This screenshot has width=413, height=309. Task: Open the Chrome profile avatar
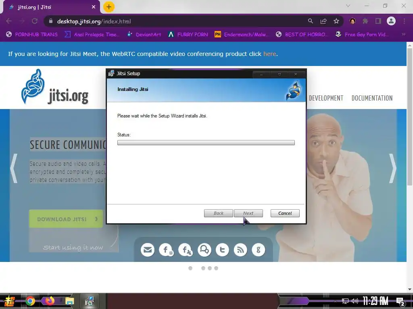click(391, 21)
